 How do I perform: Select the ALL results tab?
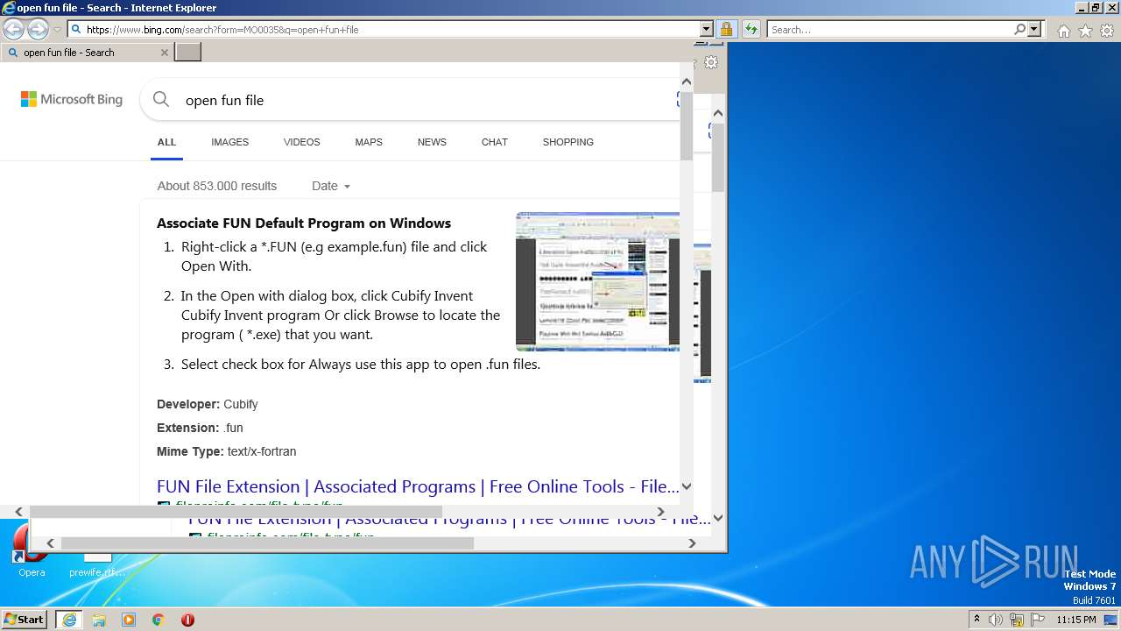coord(166,142)
